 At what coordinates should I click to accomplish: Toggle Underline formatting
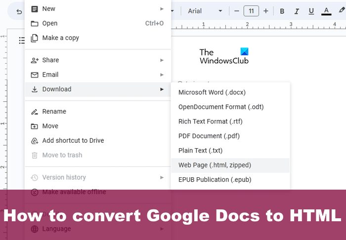311,11
